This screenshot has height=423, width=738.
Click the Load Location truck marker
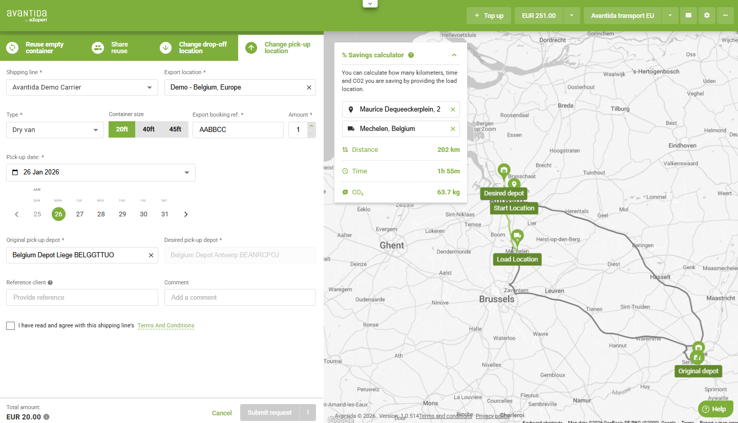point(518,237)
